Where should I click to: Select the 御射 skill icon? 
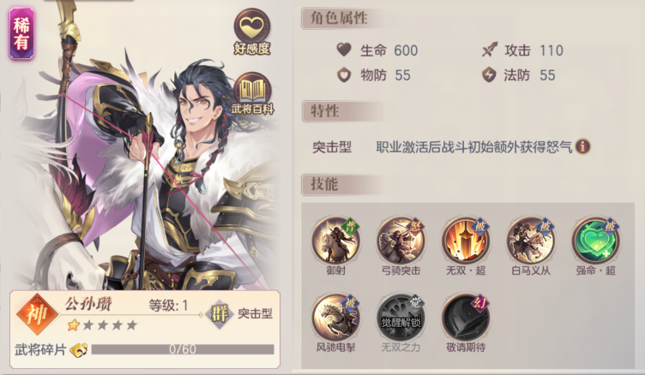[335, 241]
